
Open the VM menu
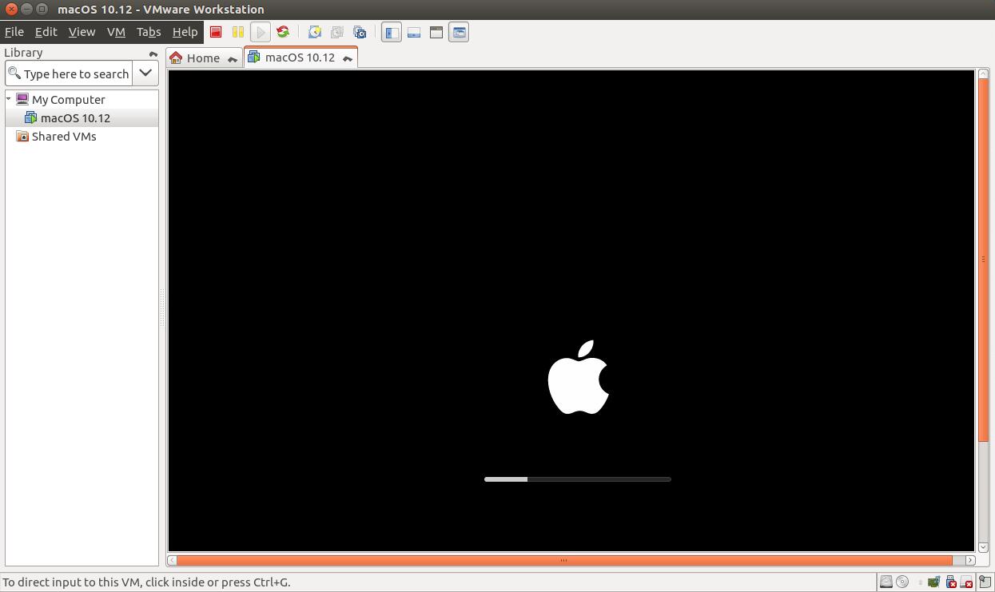coord(116,32)
